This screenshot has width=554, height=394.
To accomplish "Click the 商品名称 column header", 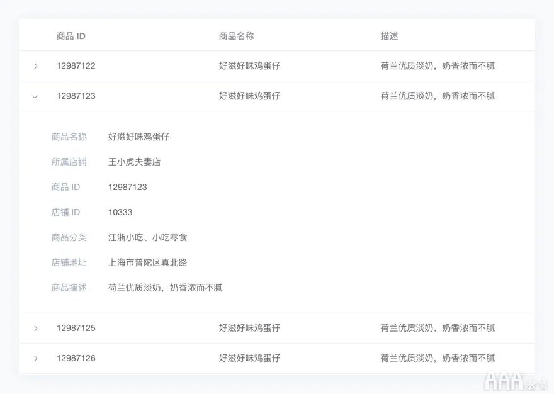I will [236, 36].
